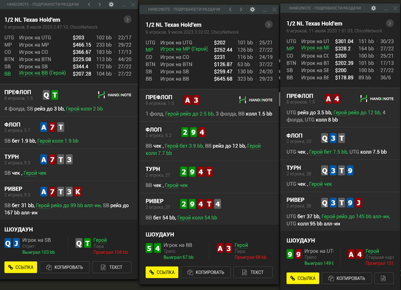Expand round chevron beside the 8 июля 2023 hand
The image size is (401, 290).
[127, 19]
